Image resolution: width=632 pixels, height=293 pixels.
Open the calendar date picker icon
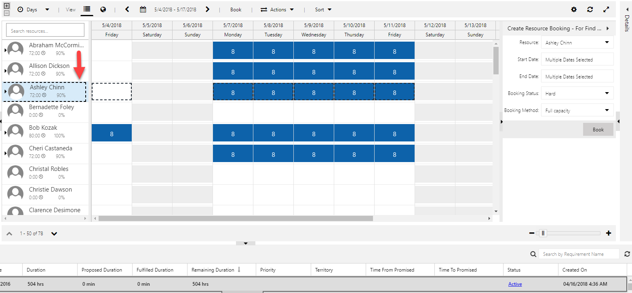point(143,9)
